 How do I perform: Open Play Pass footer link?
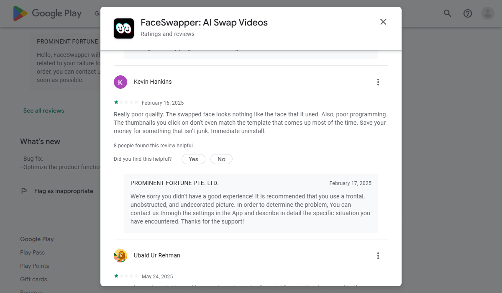tap(33, 252)
